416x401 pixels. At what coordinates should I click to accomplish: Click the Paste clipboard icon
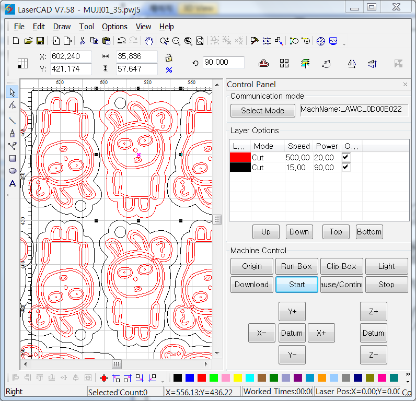tap(107, 41)
